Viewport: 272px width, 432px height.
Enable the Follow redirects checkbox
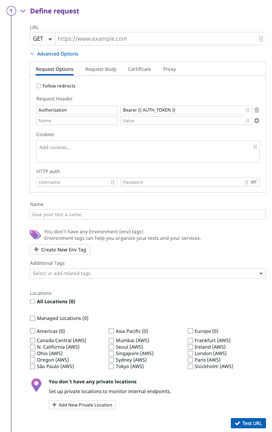[x=38, y=86]
